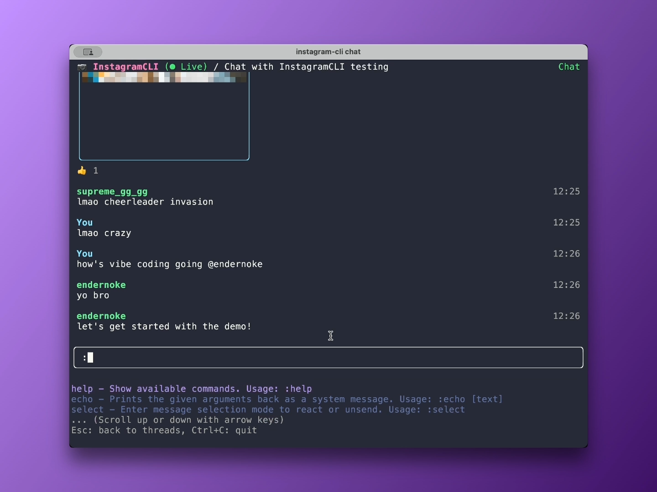Click the supreme_gg_gg username
Screen dimensions: 657x492
112,192
